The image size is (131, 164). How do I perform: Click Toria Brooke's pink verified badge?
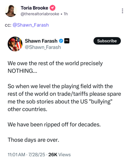pyautogui.click(x=53, y=8)
